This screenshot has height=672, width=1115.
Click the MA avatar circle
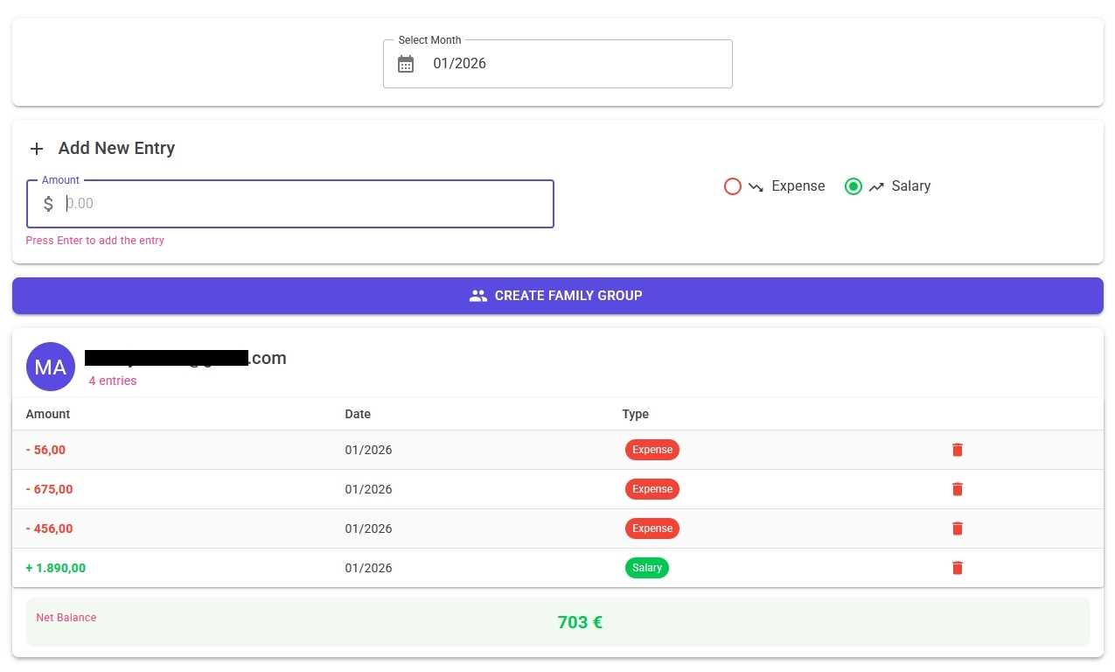point(50,367)
